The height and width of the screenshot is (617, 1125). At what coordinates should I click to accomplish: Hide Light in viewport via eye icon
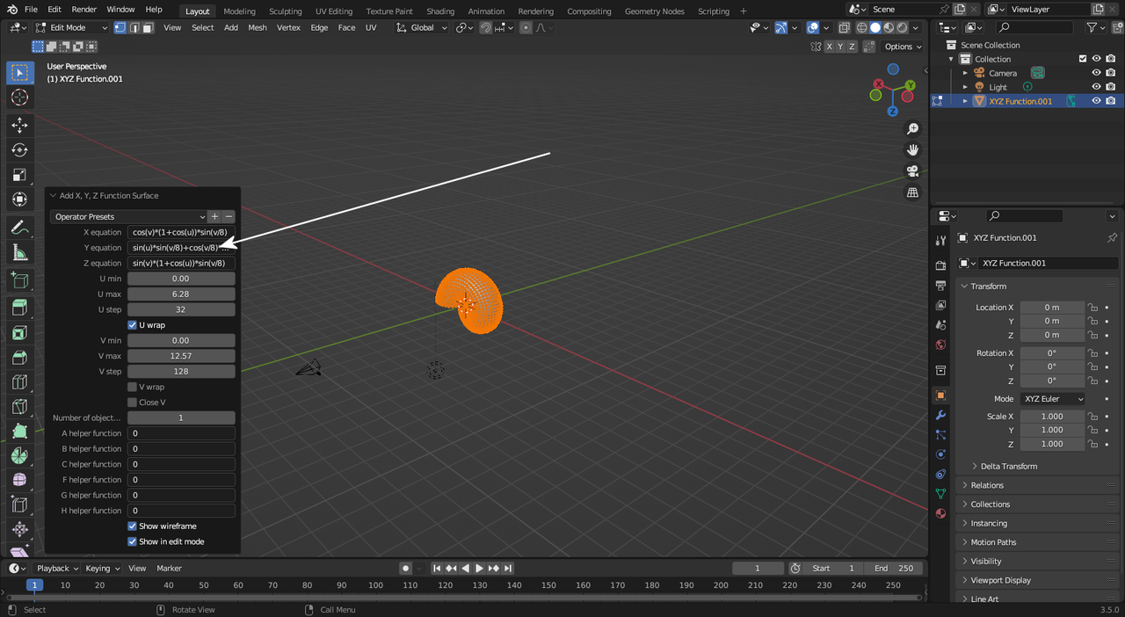(1096, 87)
